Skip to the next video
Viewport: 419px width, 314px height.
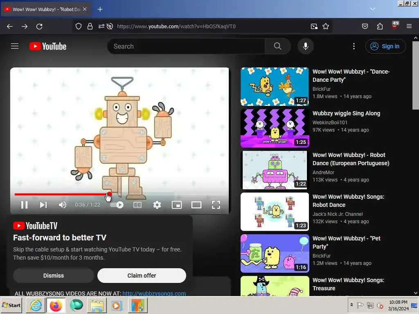[43, 205]
